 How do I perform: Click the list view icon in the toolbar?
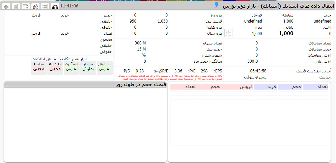45,6
